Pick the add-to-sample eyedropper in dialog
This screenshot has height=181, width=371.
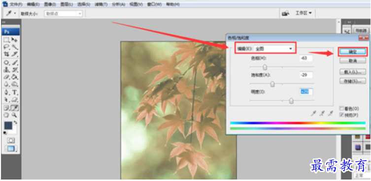[322, 114]
